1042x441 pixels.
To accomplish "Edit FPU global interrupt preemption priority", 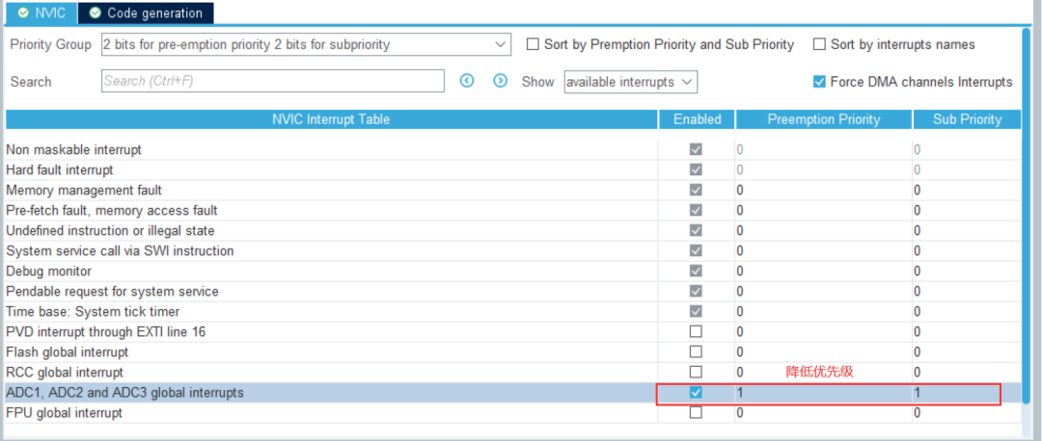I will click(x=823, y=412).
